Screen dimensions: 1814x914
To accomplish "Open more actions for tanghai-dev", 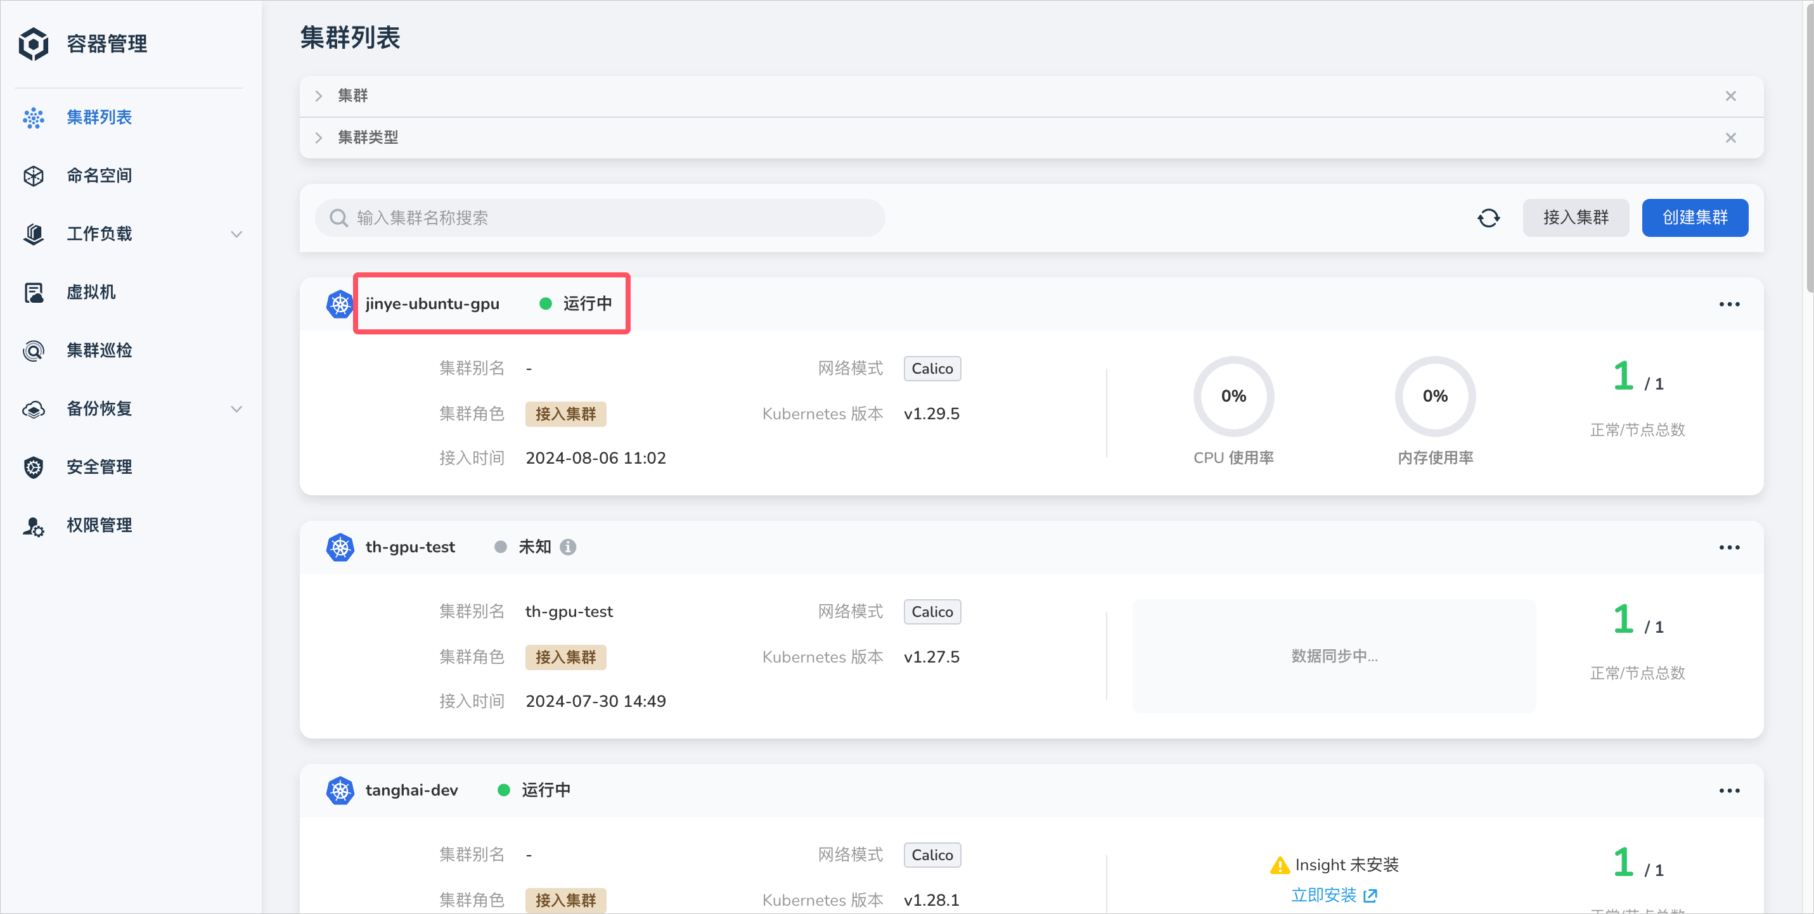I will [x=1729, y=790].
